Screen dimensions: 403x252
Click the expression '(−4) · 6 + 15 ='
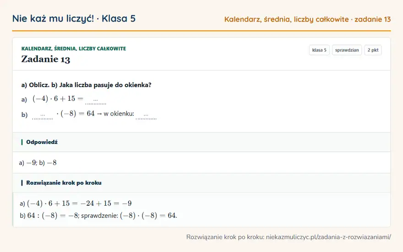[58, 99]
